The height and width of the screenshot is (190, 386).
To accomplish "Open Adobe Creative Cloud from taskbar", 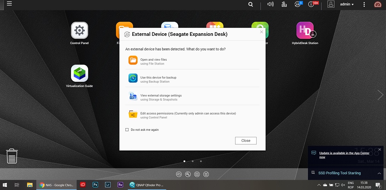I will click(83, 185).
